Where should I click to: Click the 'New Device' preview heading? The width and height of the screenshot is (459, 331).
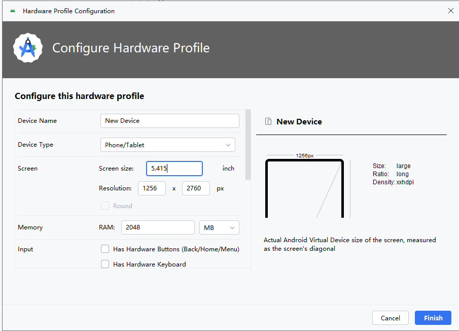(299, 122)
